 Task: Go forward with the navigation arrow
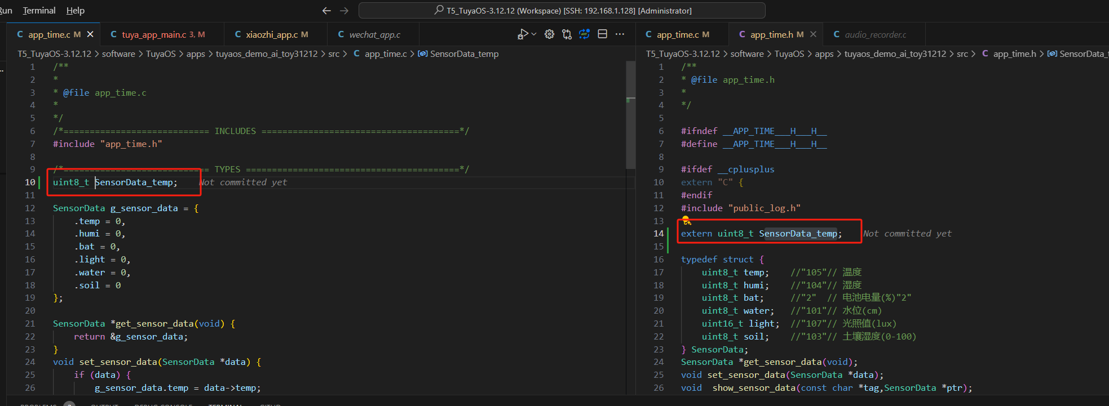(344, 11)
